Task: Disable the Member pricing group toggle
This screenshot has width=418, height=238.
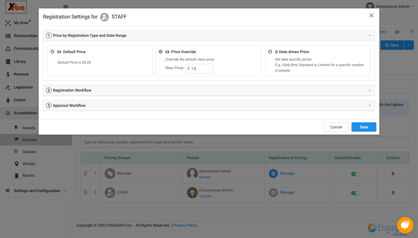Action: coord(355,174)
